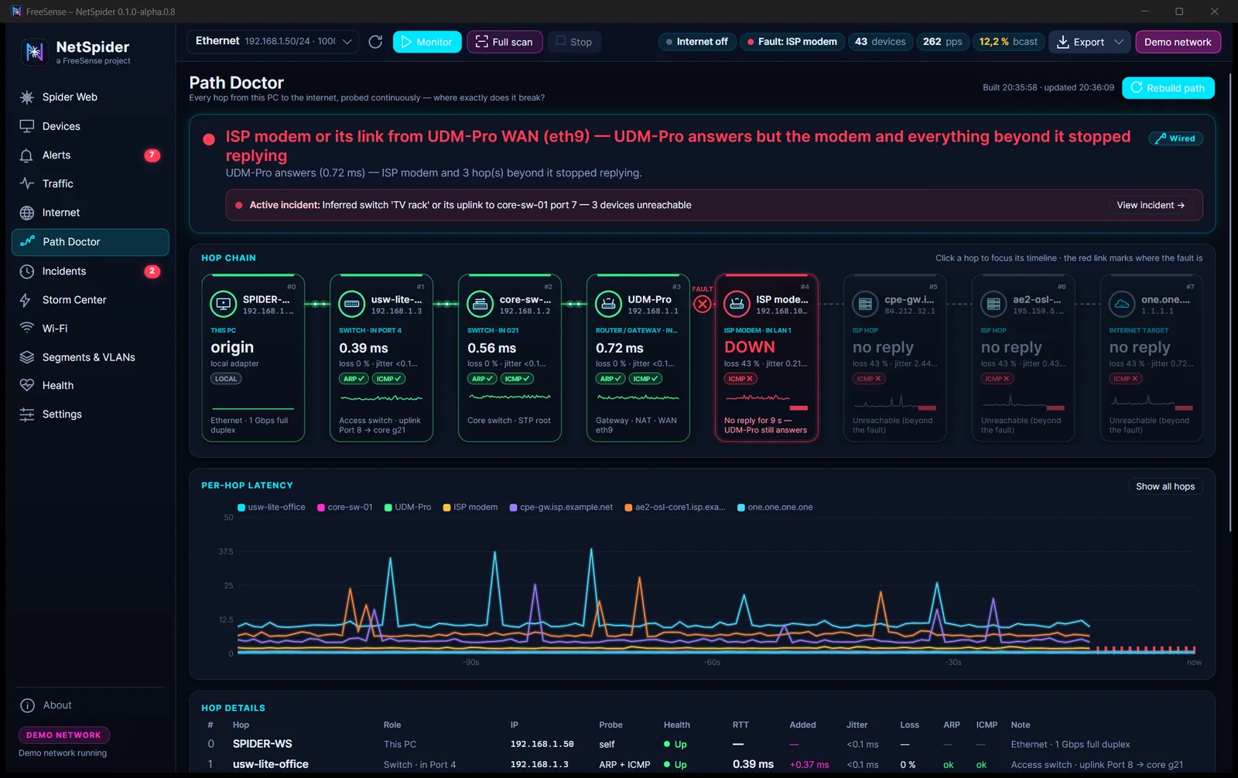Start the Monitor mode

427,42
